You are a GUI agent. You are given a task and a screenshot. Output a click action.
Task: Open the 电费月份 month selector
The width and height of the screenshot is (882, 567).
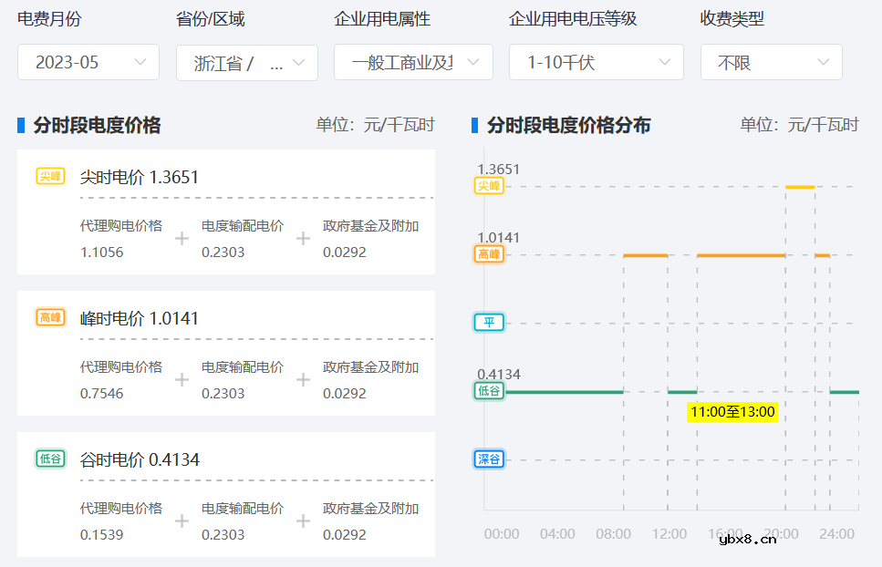coord(88,63)
